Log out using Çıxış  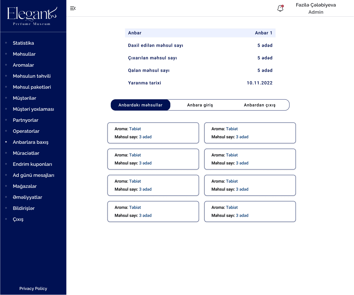click(x=18, y=219)
